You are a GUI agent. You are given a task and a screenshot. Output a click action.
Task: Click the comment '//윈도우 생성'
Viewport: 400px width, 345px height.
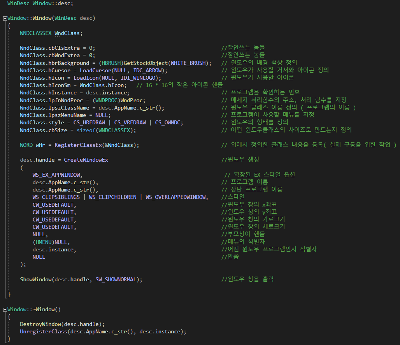click(240, 160)
